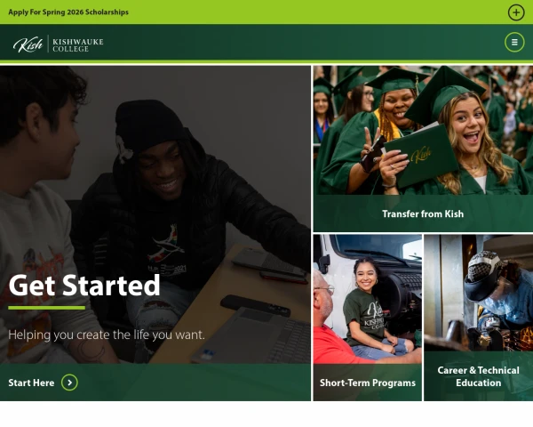533x427 pixels.
Task: Open the hamburger menu icon
Action: click(x=514, y=42)
